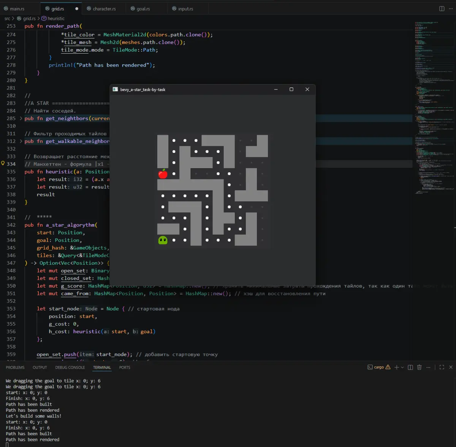The height and width of the screenshot is (447, 456).
Task: Click the grid.rs breadcrumb segment
Action: click(29, 18)
